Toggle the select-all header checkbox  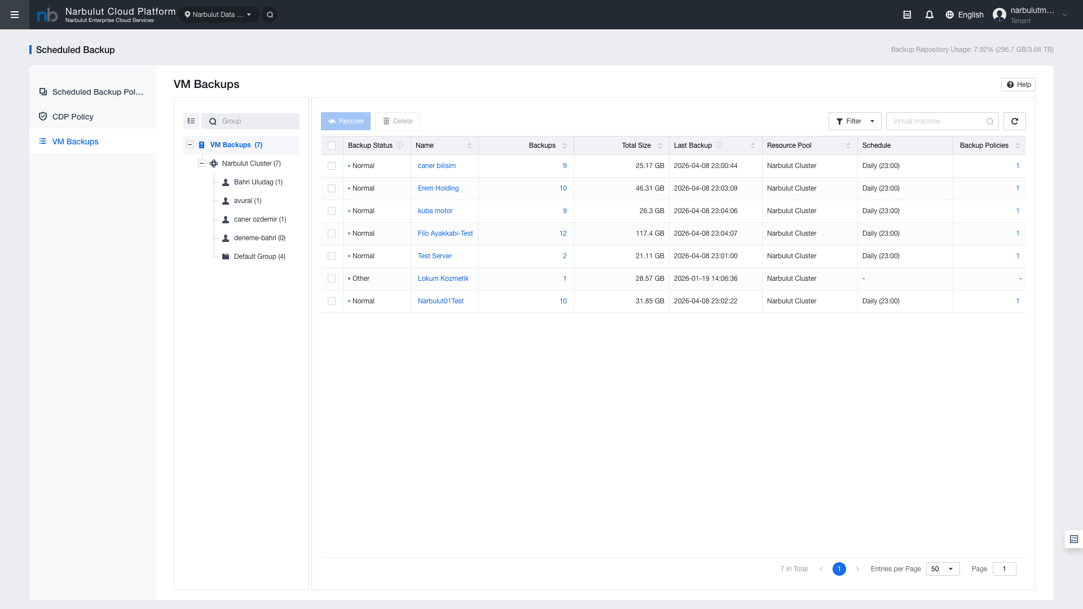(x=332, y=145)
